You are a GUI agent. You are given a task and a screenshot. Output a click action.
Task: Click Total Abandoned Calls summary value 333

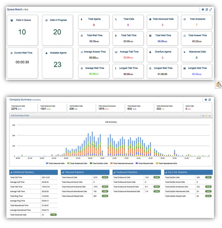pyautogui.click(x=159, y=109)
